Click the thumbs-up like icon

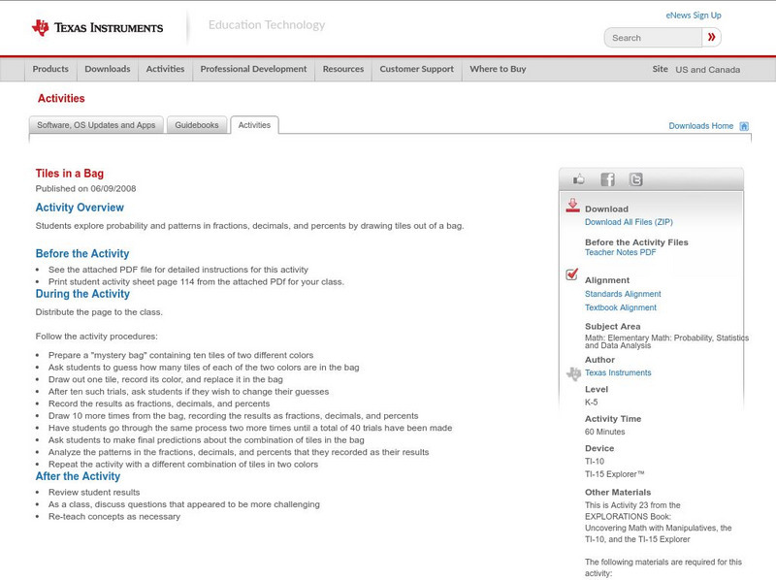click(x=579, y=179)
